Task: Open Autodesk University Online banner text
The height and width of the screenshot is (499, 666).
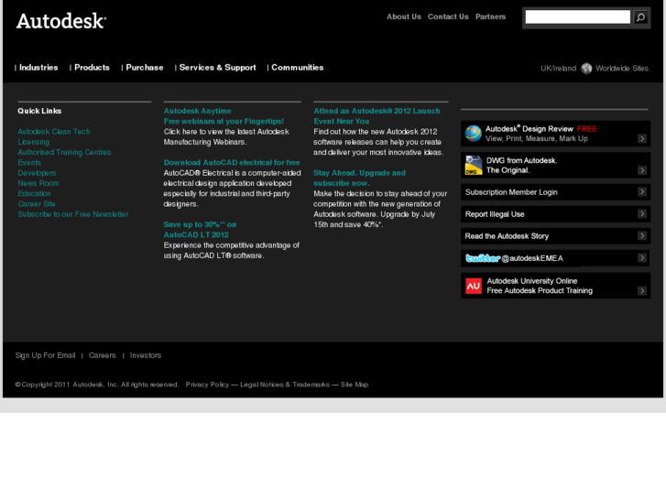Action: tap(540, 286)
